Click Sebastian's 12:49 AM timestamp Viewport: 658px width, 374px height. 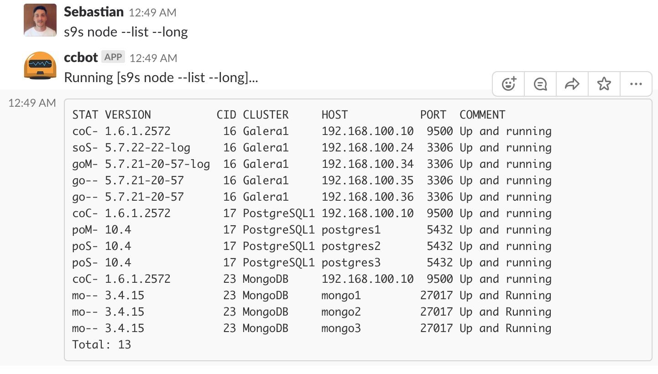[x=152, y=13]
